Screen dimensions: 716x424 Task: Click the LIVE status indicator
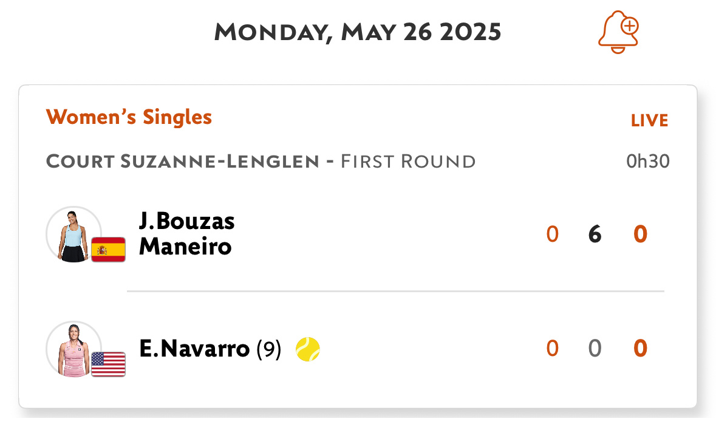649,120
